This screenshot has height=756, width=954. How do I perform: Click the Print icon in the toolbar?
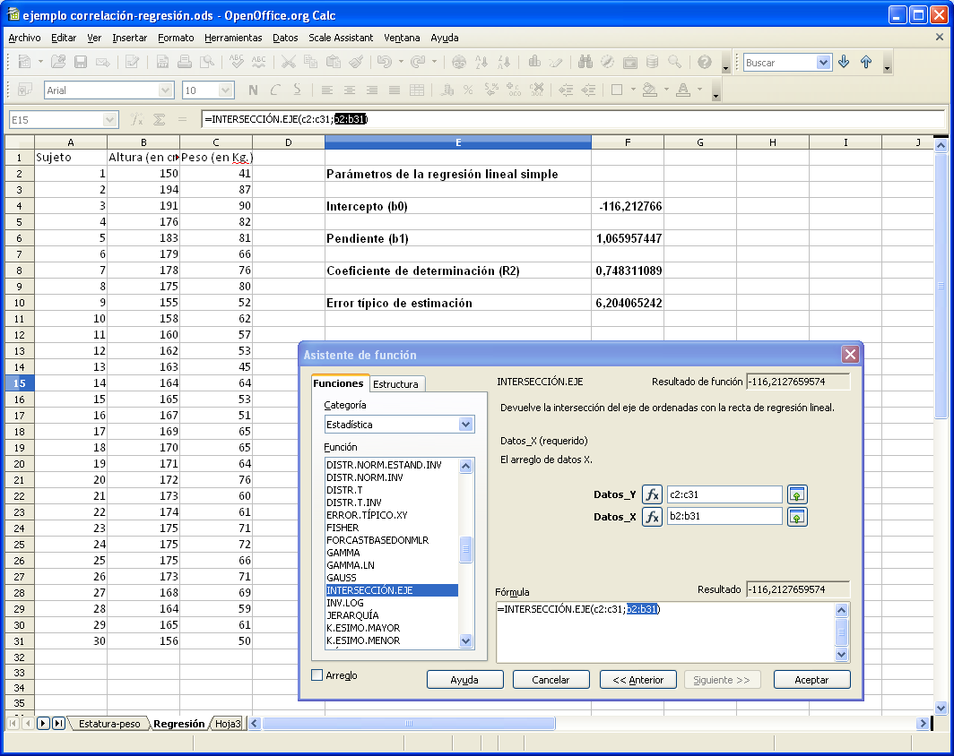point(184,63)
